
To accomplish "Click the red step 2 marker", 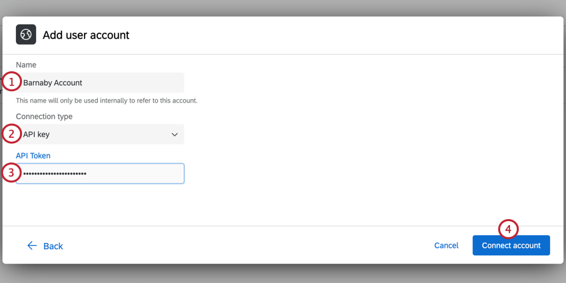I will 11,134.
